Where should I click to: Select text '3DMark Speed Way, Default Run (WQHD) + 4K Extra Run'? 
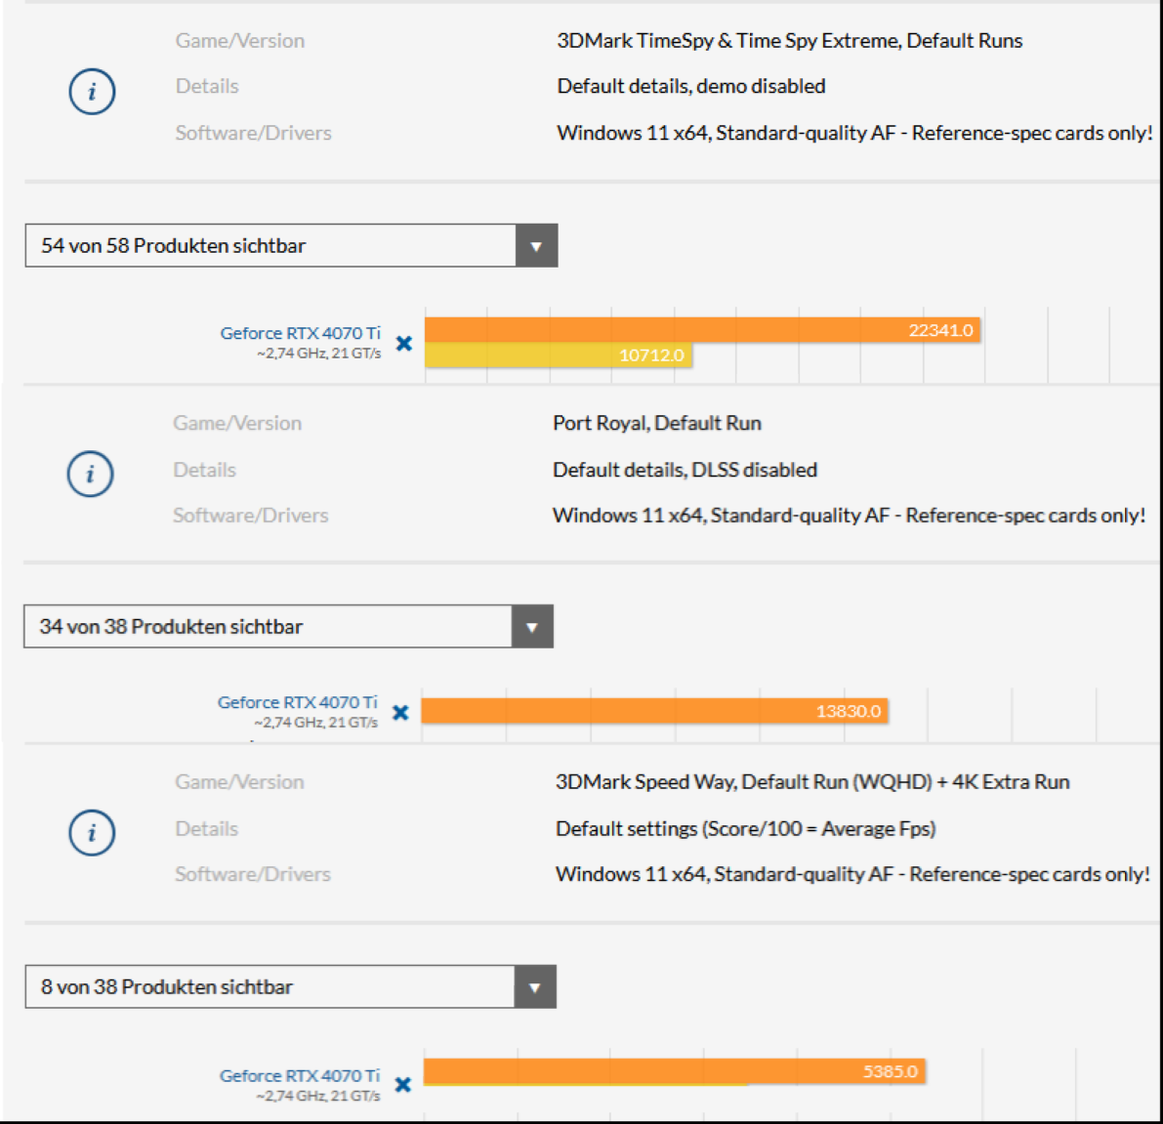pyautogui.click(x=812, y=782)
